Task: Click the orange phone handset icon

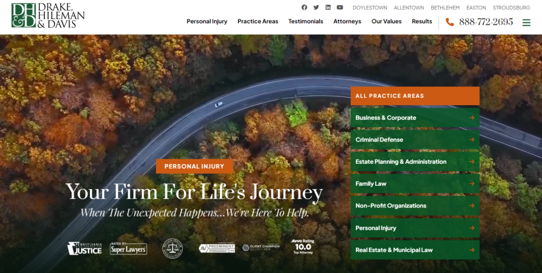Action: [x=449, y=22]
